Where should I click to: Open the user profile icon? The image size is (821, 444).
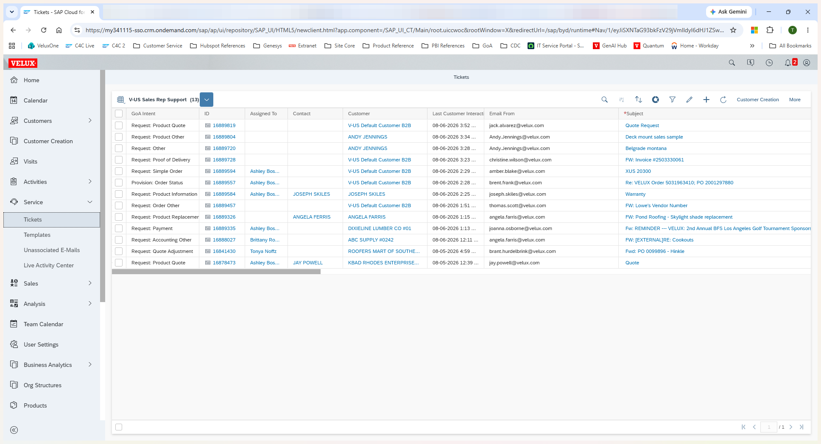pyautogui.click(x=807, y=63)
